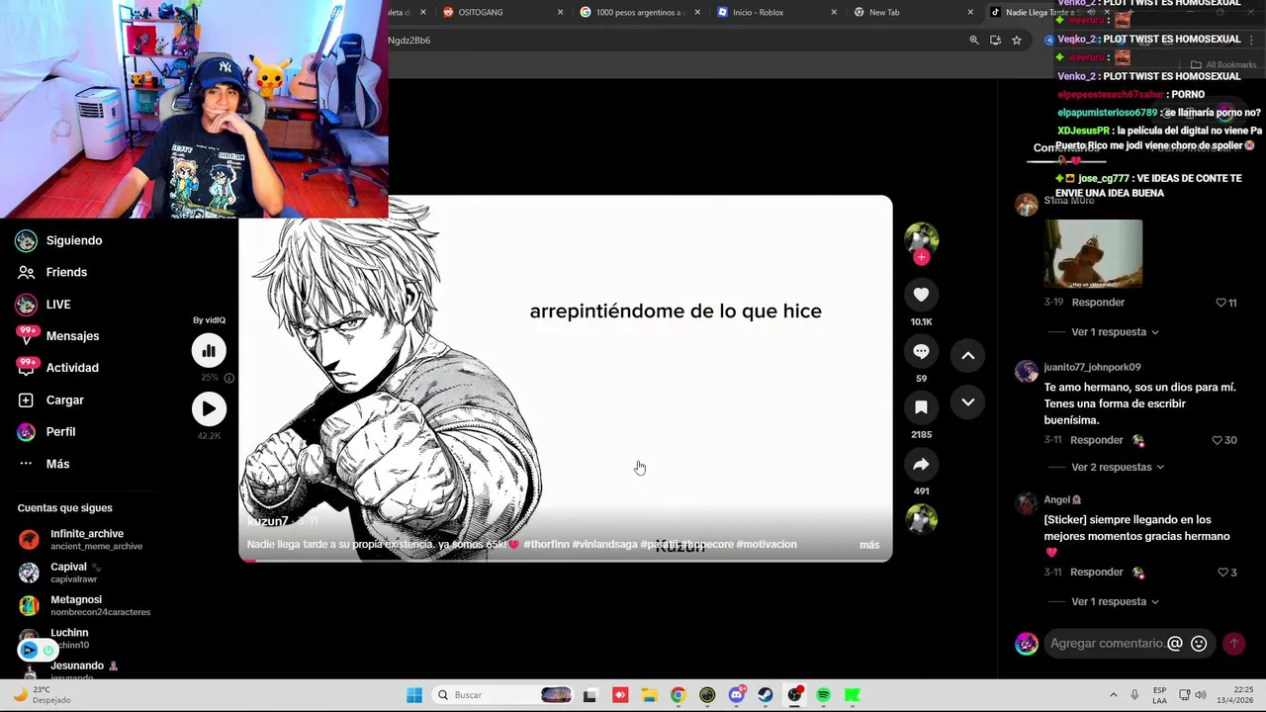
Task: Seek using the video progress bar
Action: [x=566, y=561]
